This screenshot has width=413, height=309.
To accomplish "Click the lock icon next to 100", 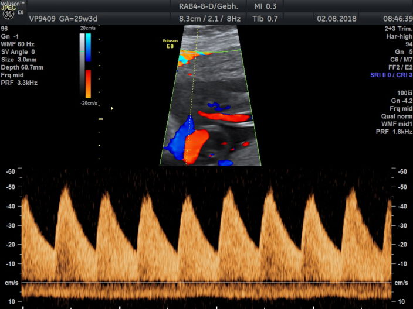I will (410, 92).
